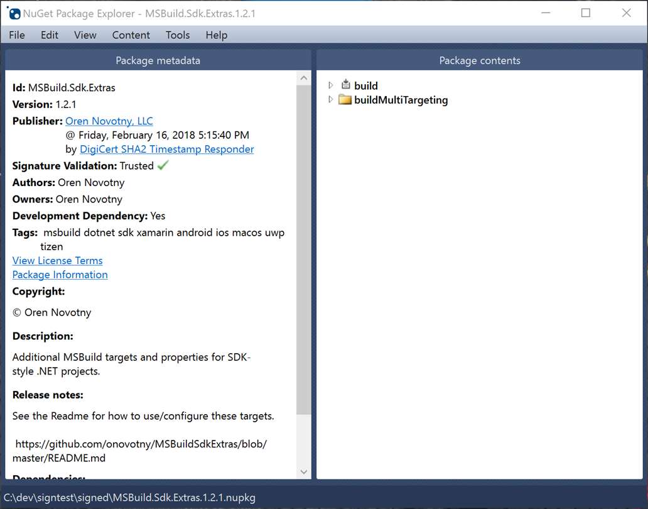
Task: Click the buildMultiTargeting yellow folder icon
Action: click(x=345, y=100)
